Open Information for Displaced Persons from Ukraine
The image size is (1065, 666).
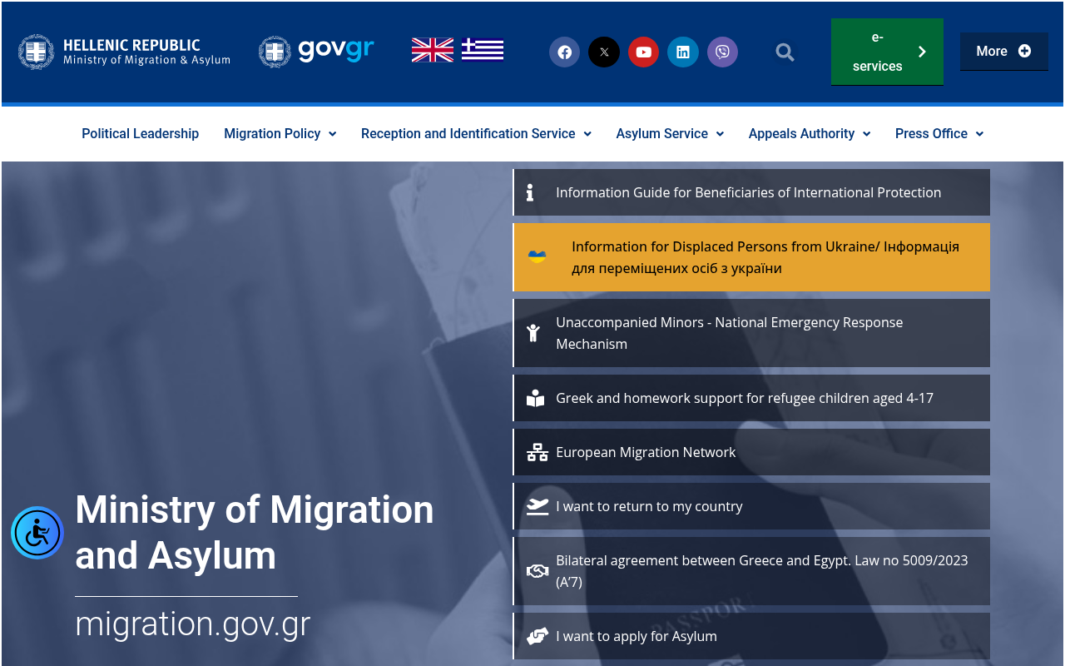click(751, 257)
